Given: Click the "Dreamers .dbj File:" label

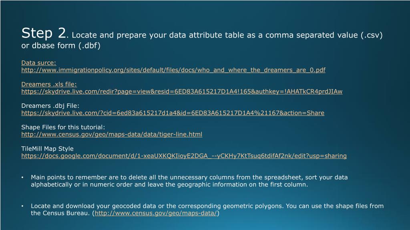Looking at the screenshot, I should point(50,105).
